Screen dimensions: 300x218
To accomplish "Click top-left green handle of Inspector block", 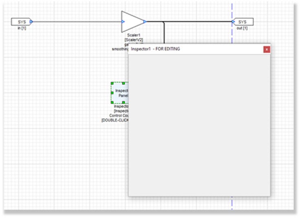I will click(112, 83).
